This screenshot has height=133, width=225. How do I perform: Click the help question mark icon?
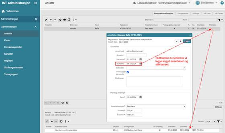(x=222, y=3)
